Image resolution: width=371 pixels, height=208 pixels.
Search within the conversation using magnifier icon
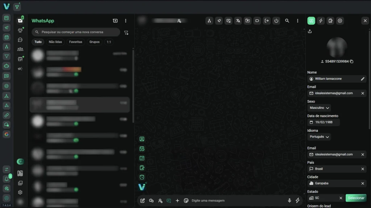(x=287, y=21)
